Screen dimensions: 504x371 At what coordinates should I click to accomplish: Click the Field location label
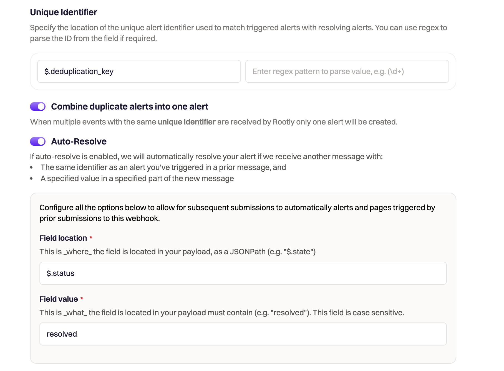(x=63, y=238)
